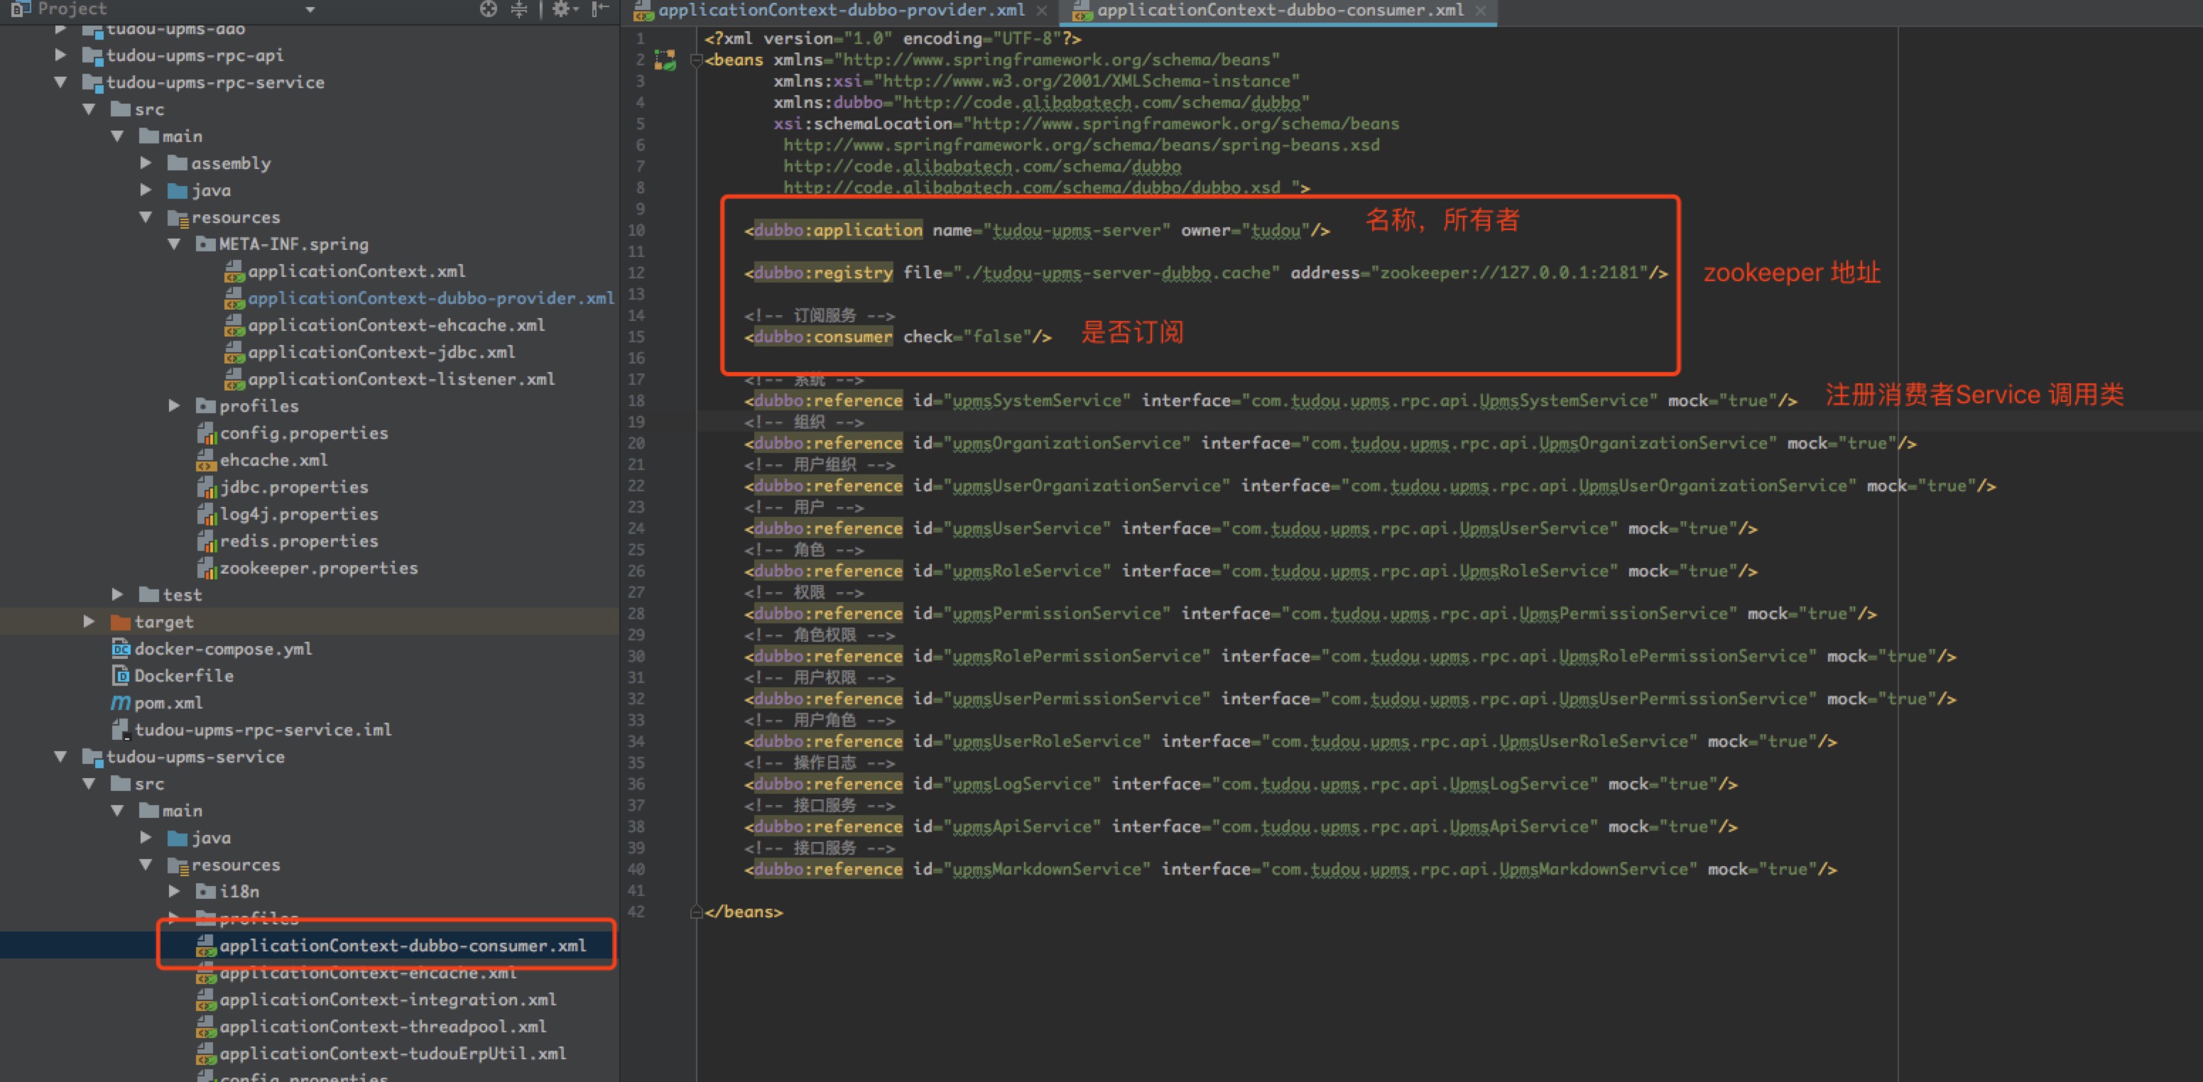
Task: Open the Project view dropdown arrow
Action: pyautogui.click(x=310, y=10)
